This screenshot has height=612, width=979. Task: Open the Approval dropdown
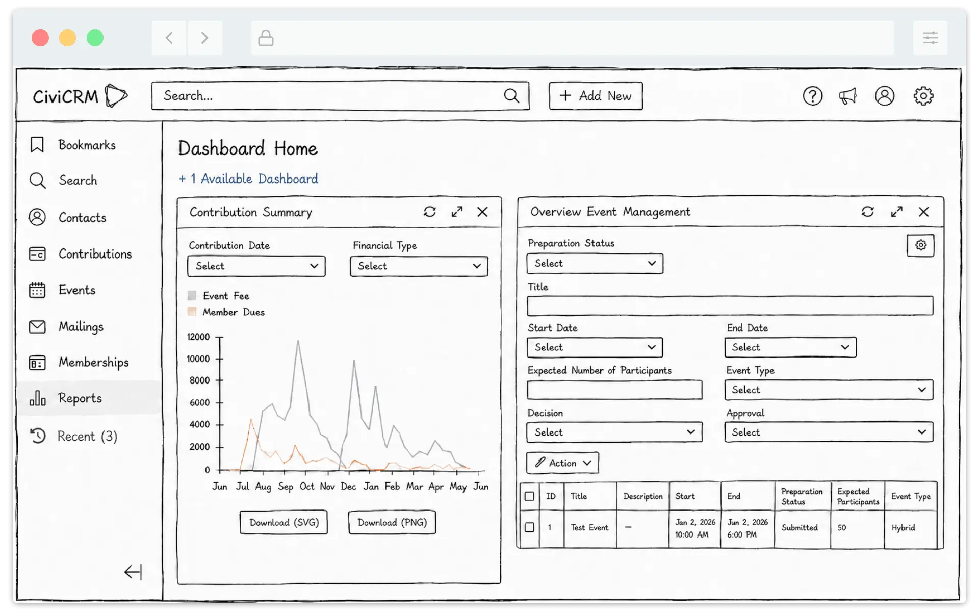click(x=829, y=432)
